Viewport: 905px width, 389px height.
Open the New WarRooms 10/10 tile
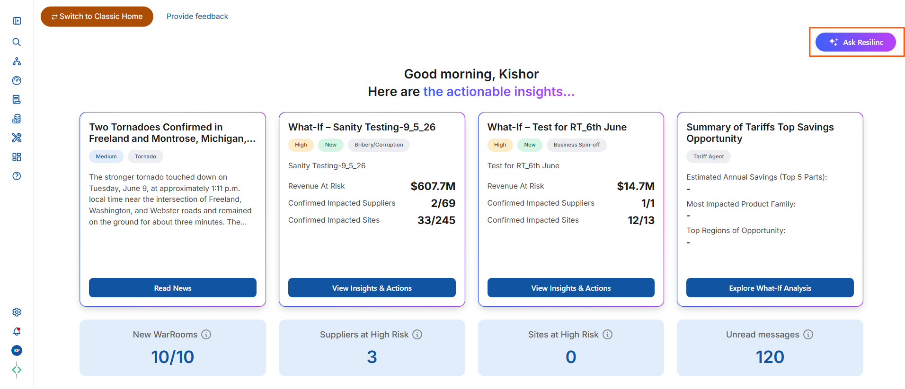tap(173, 348)
